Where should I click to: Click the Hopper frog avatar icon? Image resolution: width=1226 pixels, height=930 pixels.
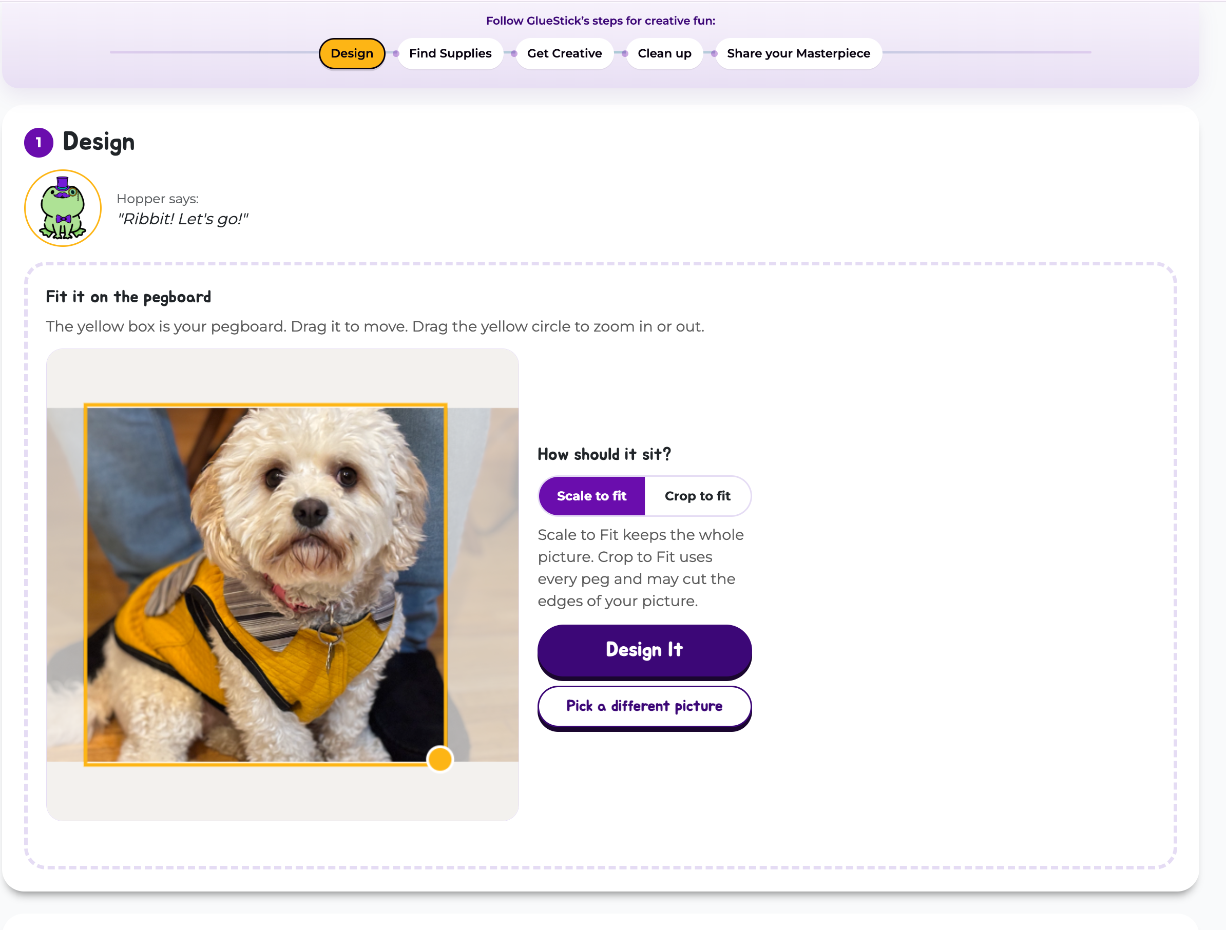pyautogui.click(x=63, y=208)
